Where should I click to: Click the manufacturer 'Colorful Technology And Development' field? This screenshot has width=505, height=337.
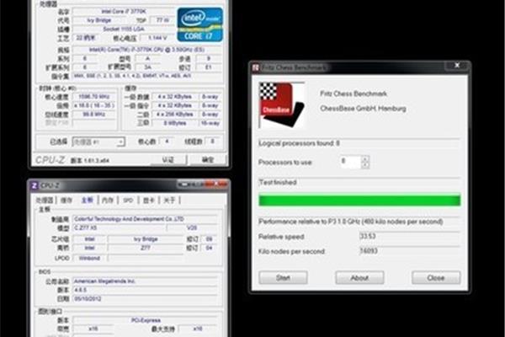[145, 219]
